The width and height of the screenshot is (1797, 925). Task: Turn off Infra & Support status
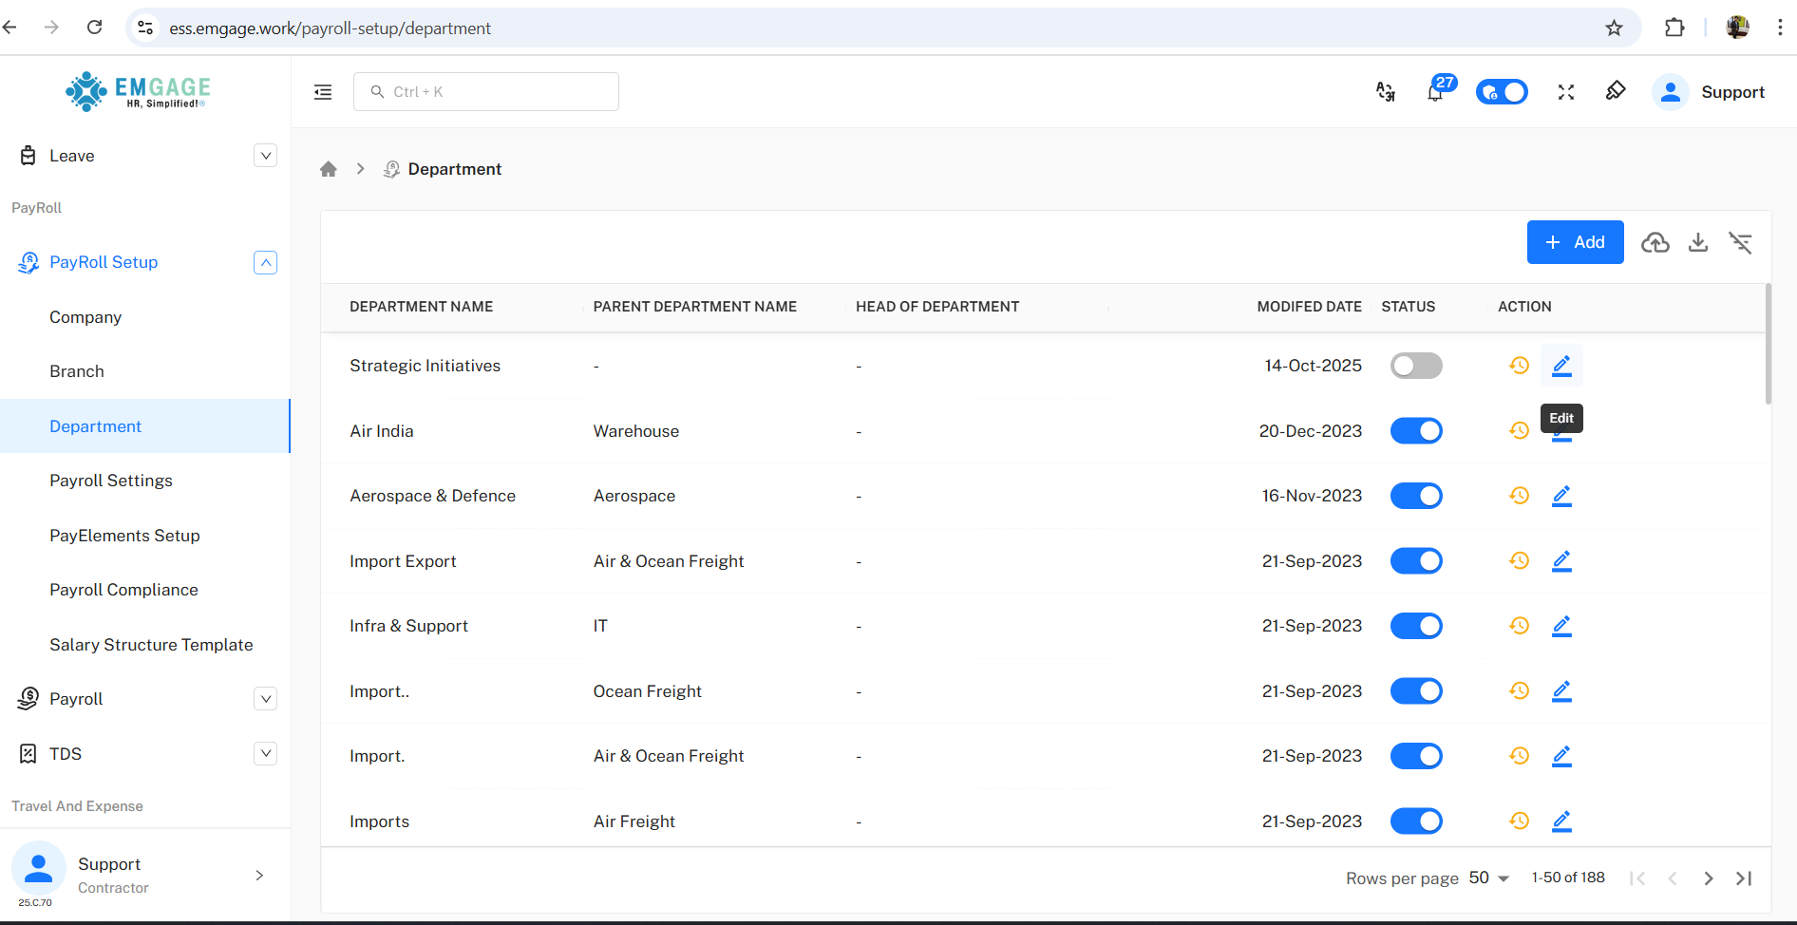point(1416,626)
